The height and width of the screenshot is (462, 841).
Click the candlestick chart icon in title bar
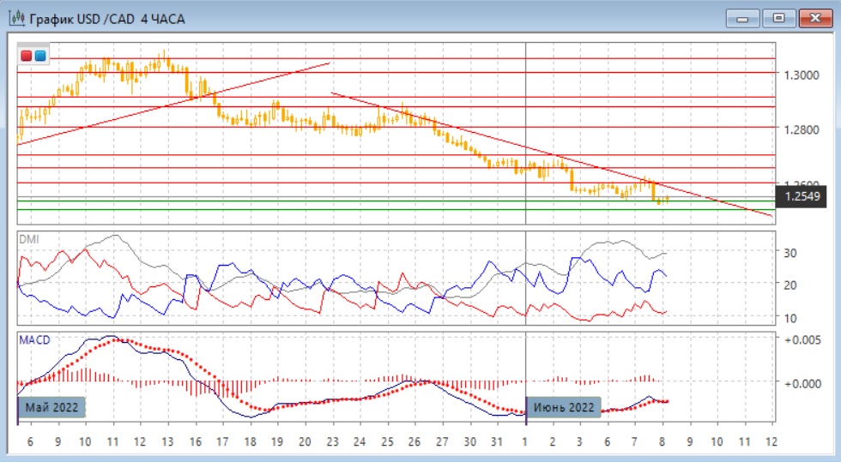click(15, 18)
